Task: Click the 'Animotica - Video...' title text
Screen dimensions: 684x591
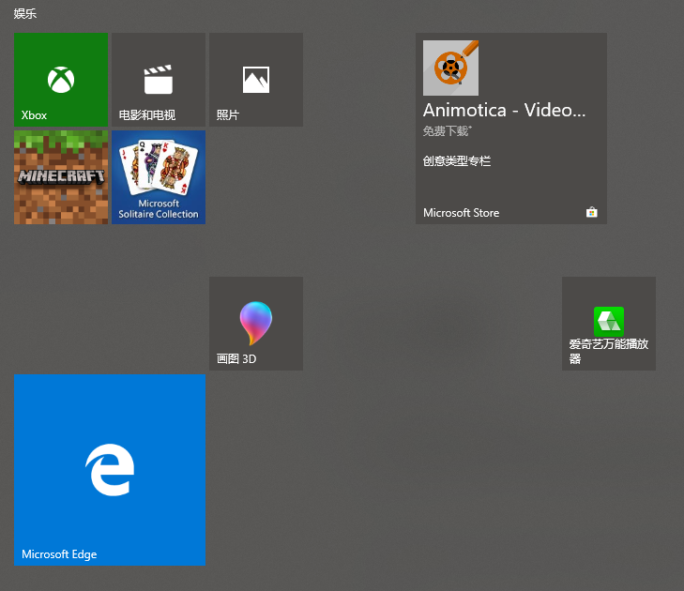Action: (504, 110)
